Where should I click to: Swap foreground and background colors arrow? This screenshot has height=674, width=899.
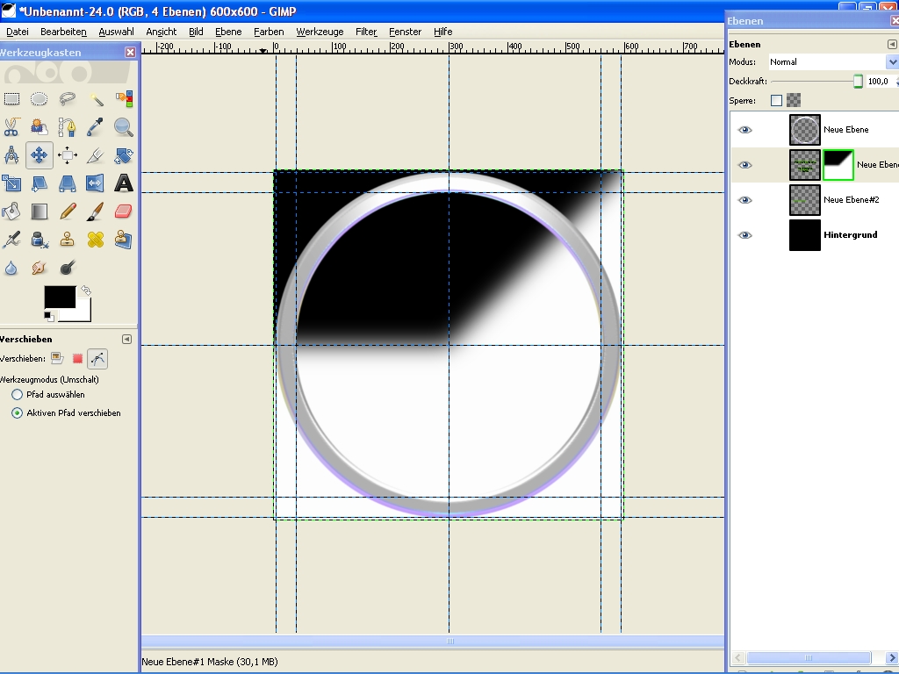pos(85,290)
